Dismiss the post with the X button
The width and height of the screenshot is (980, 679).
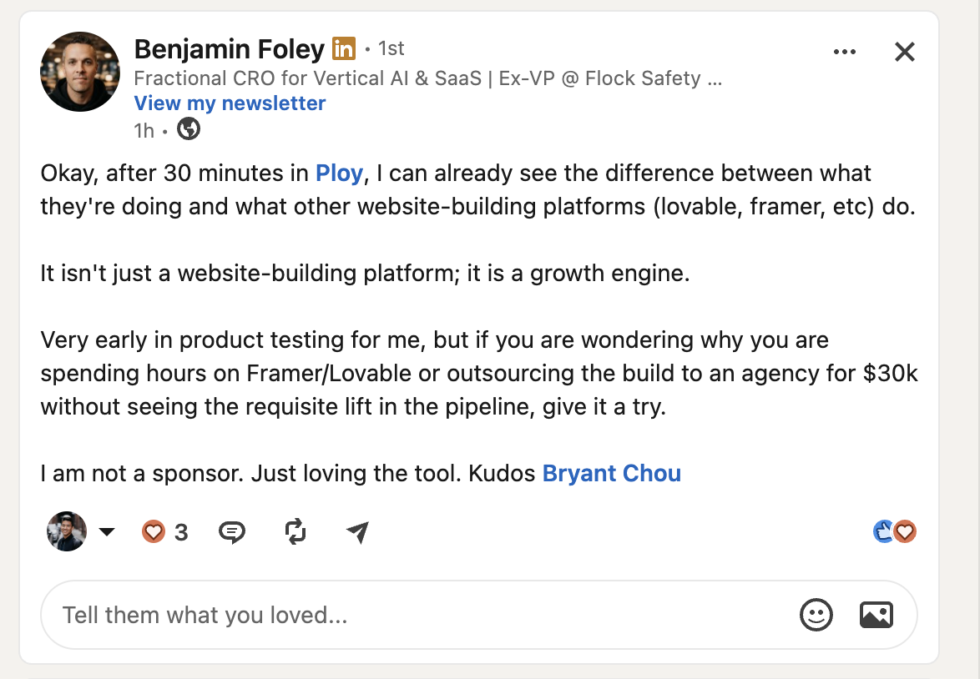point(904,52)
